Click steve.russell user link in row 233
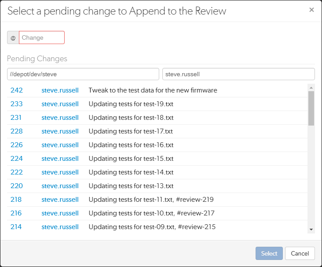Image resolution: width=322 pixels, height=267 pixels. [60, 104]
